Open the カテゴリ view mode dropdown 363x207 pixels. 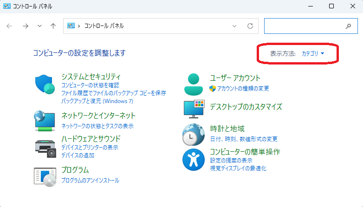[x=312, y=53]
